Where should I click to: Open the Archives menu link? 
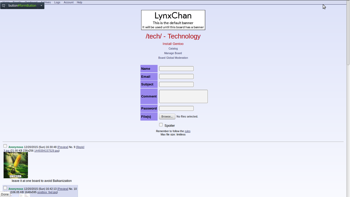click(x=46, y=2)
